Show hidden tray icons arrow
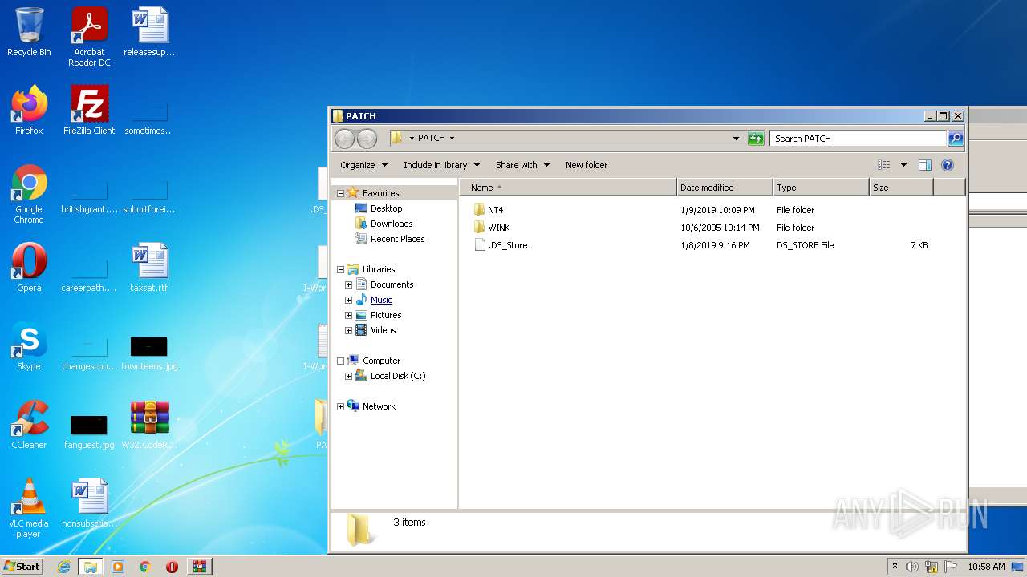The image size is (1027, 577). click(x=895, y=566)
